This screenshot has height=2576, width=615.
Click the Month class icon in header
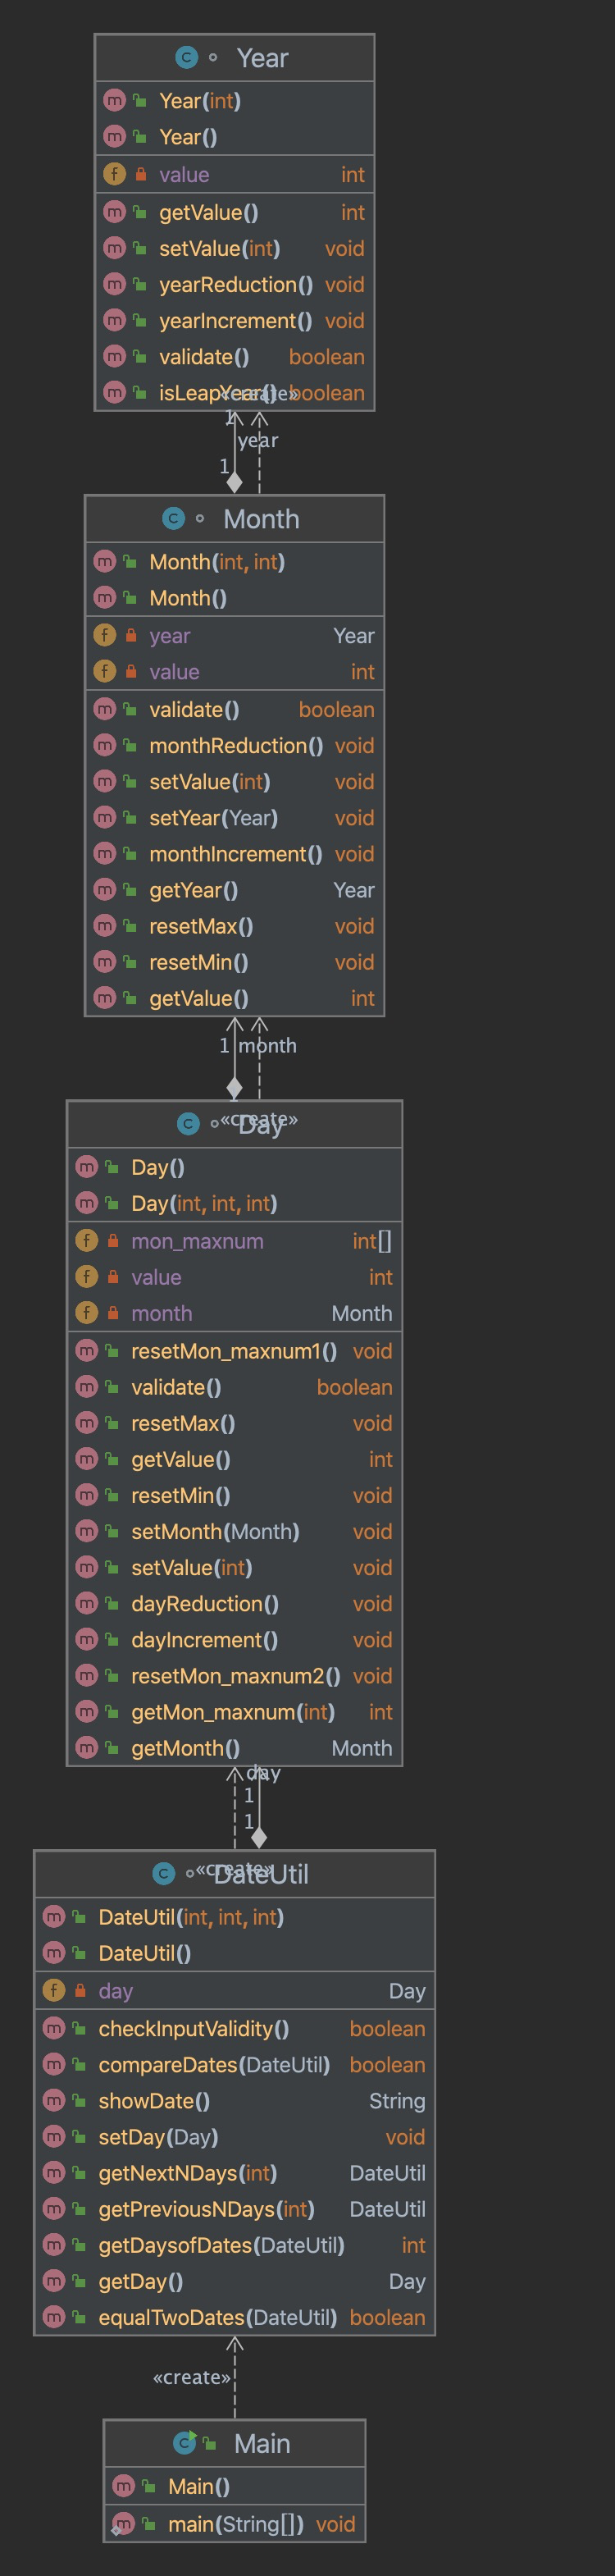pos(173,519)
